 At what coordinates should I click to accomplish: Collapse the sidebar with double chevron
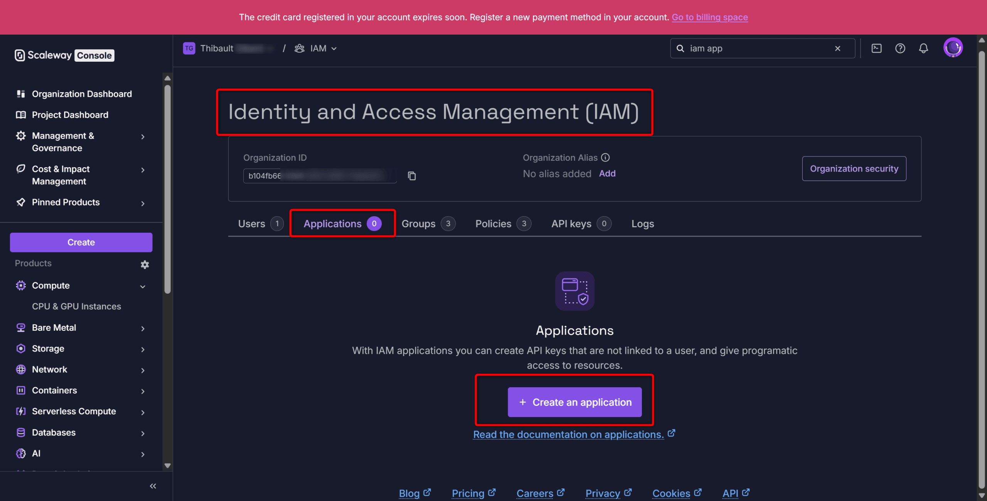pos(153,486)
